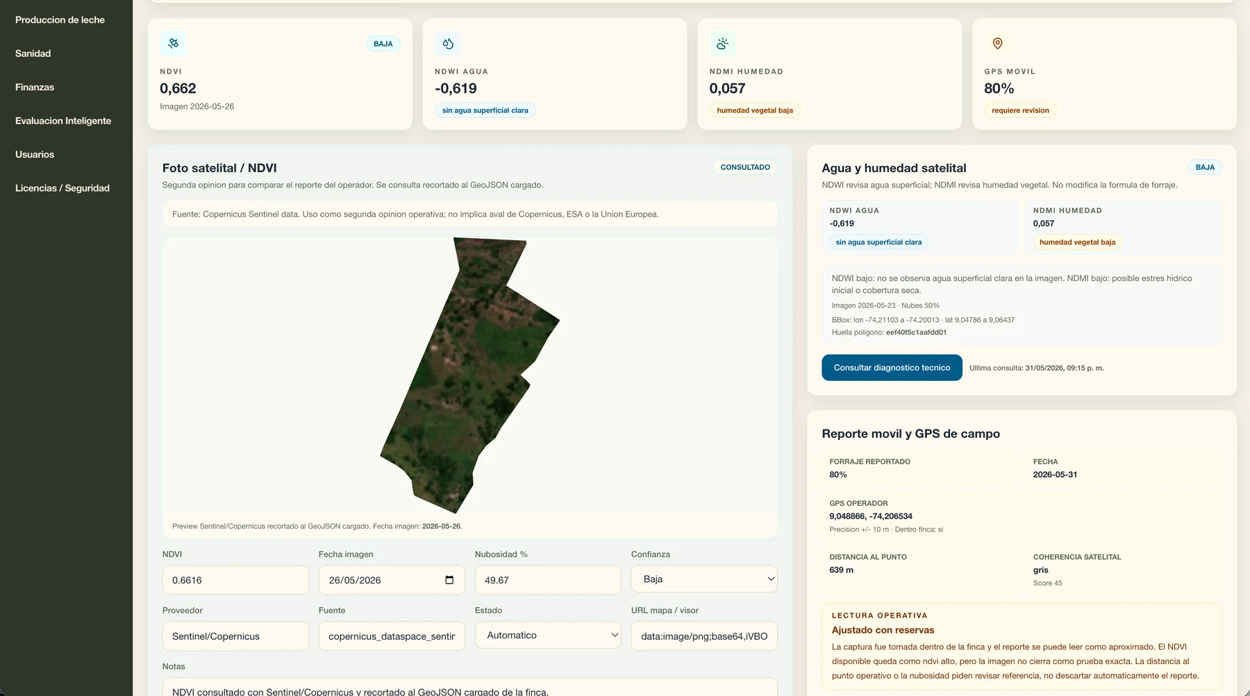1250x696 pixels.
Task: Click the 'requiere revision' tag
Action: 1020,110
